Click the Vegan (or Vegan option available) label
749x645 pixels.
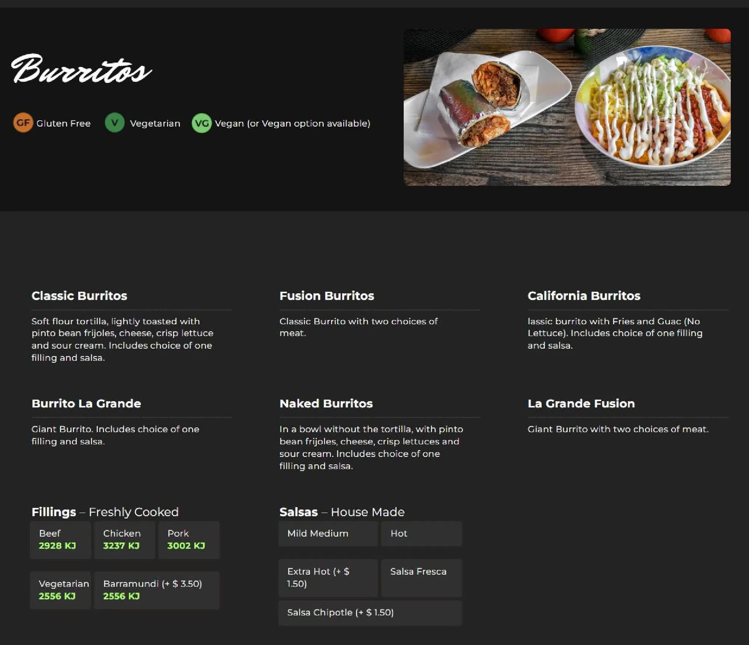(x=292, y=123)
